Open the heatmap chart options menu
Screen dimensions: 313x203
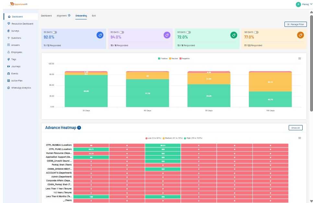point(300,138)
